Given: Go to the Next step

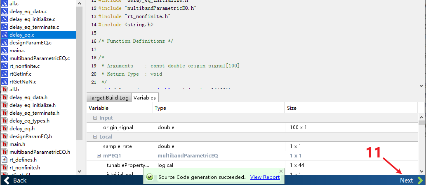Looking at the screenshot, I should pos(411,180).
